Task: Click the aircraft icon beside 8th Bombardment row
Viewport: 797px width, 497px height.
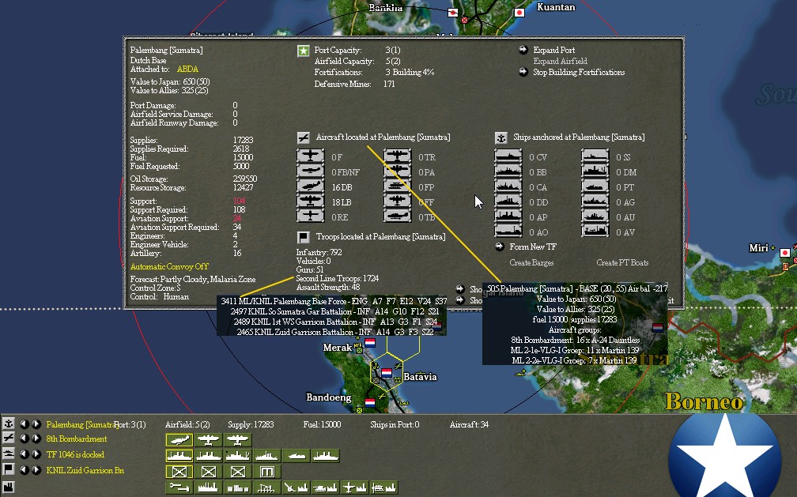Action: [9, 438]
